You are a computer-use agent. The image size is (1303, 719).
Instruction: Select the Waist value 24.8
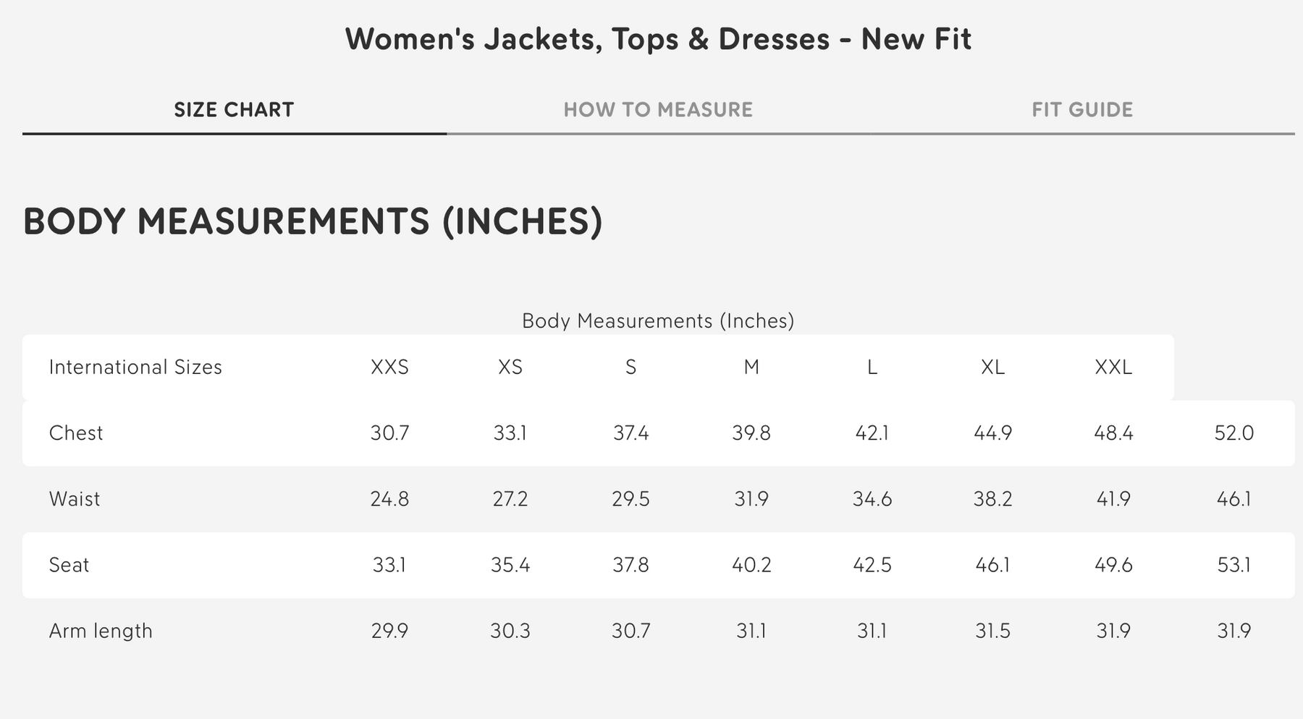pyautogui.click(x=389, y=499)
